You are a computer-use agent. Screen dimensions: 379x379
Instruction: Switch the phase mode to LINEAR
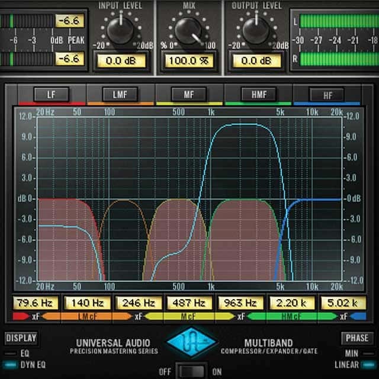click(370, 365)
